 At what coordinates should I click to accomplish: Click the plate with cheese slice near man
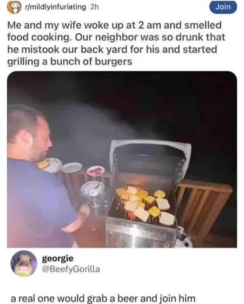coord(49,165)
